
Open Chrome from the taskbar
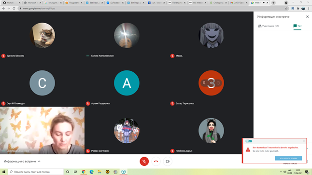tap(84, 172)
